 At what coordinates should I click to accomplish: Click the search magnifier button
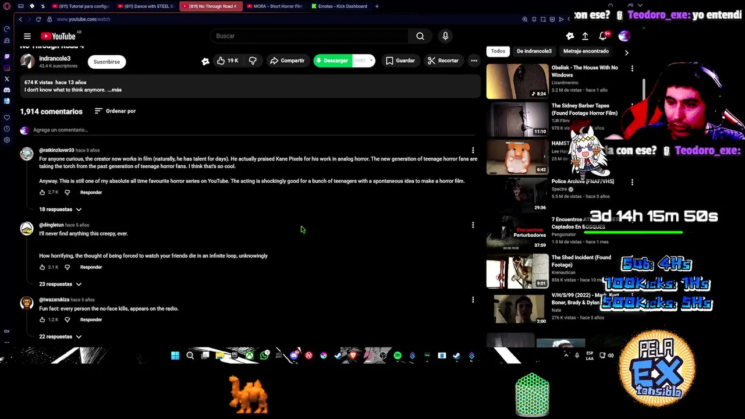tap(420, 36)
